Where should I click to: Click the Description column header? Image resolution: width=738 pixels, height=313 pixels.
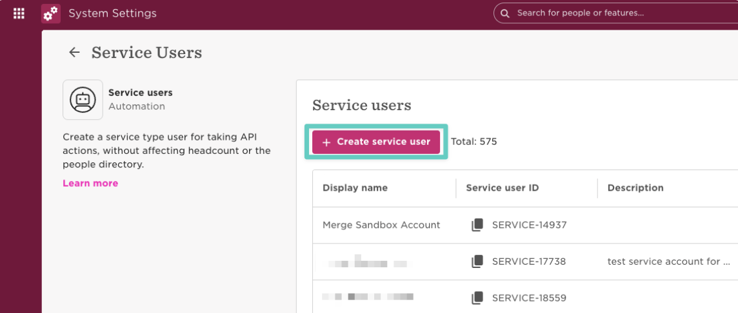point(635,188)
